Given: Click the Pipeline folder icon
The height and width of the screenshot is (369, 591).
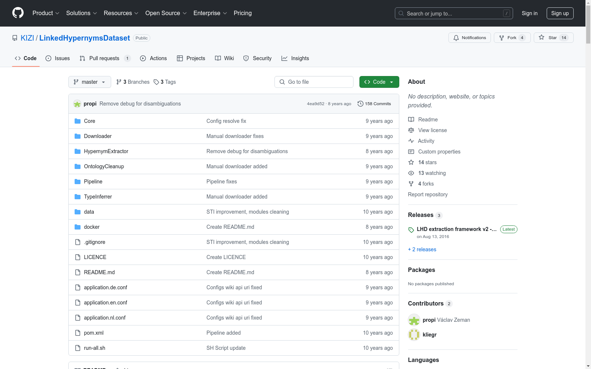Looking at the screenshot, I should 78,182.
